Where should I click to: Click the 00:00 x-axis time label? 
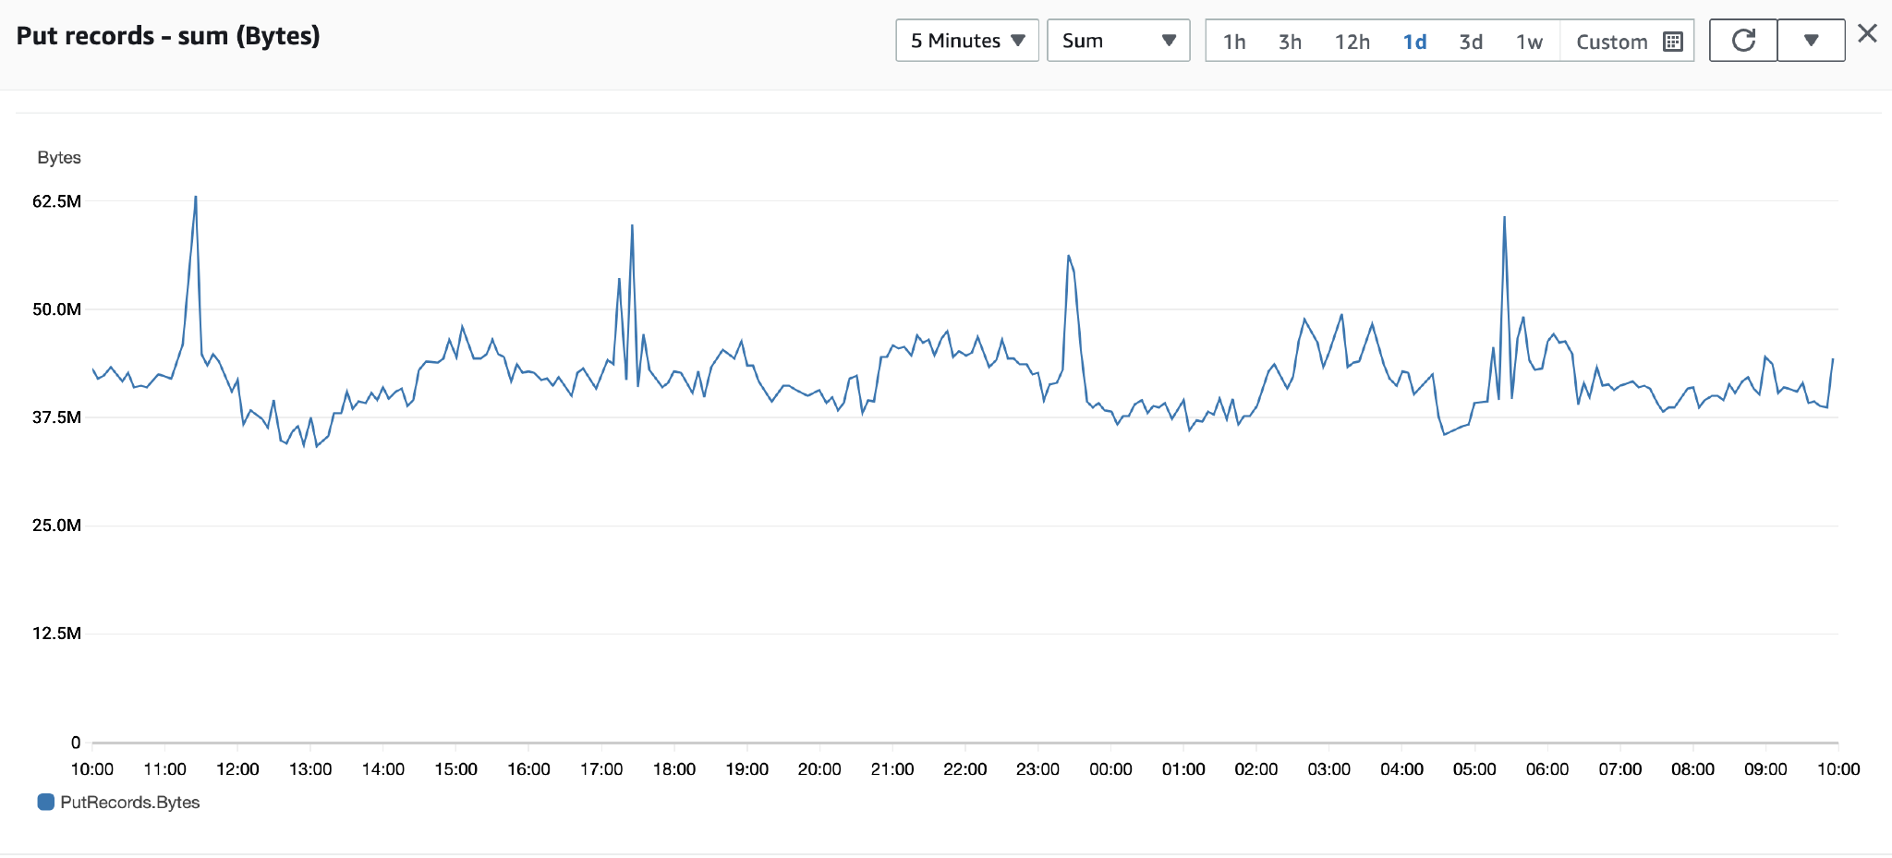(1110, 769)
